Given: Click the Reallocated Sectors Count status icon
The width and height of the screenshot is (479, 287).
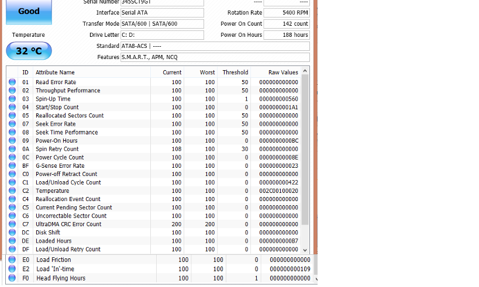Looking at the screenshot, I should pos(12,115).
